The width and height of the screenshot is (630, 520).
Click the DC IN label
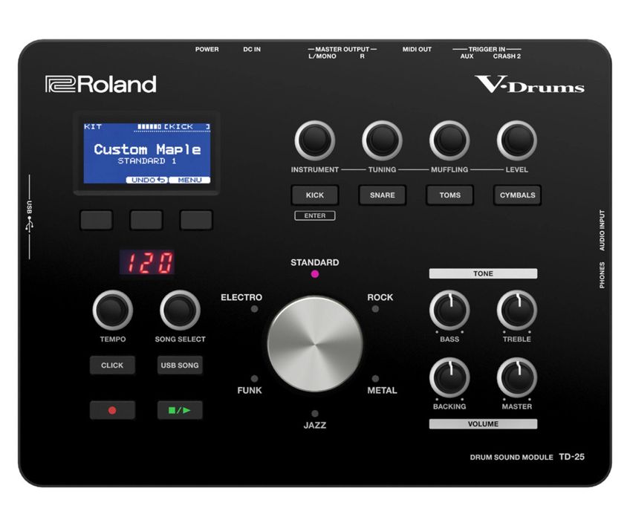252,50
